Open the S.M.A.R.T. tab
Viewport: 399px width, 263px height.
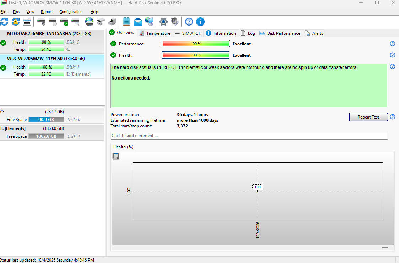[x=188, y=33]
